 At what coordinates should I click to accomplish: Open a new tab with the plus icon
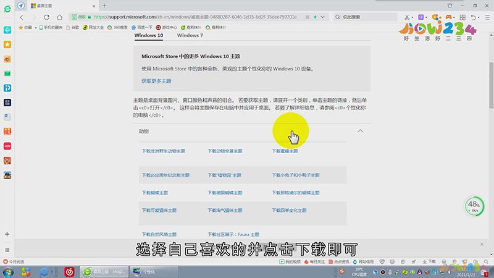tap(104, 6)
